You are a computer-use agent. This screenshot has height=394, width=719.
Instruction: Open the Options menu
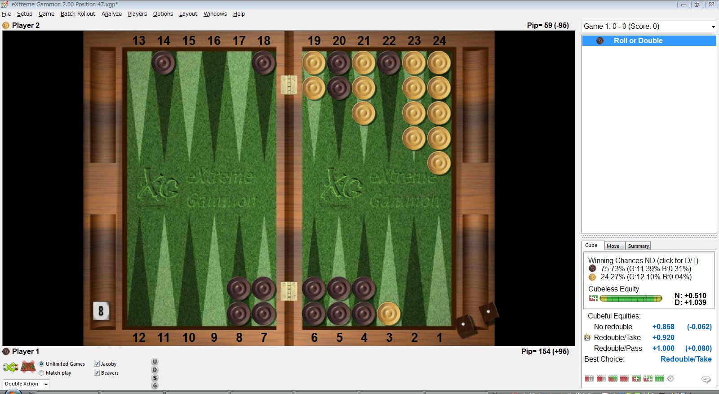click(163, 14)
